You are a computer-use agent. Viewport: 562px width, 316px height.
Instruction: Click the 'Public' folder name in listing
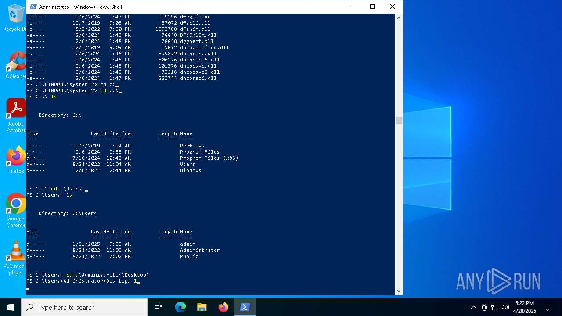tap(189, 256)
